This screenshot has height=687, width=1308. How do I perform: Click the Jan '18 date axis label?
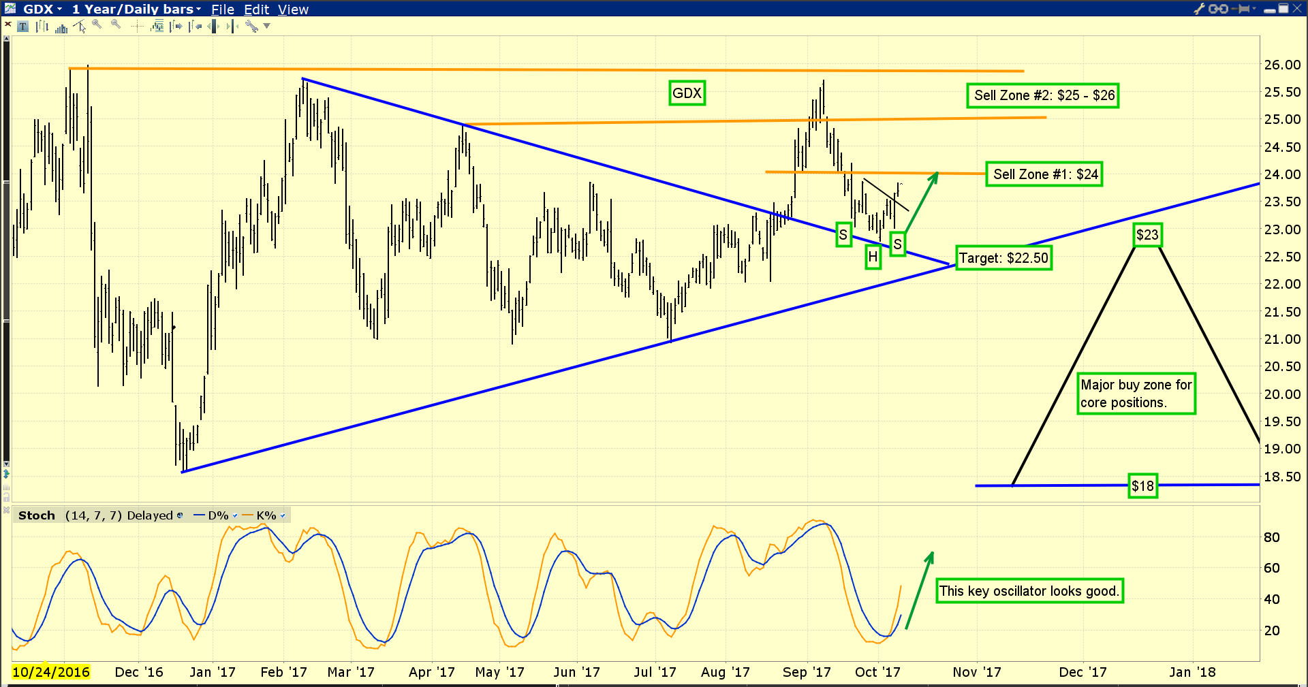coord(1192,672)
